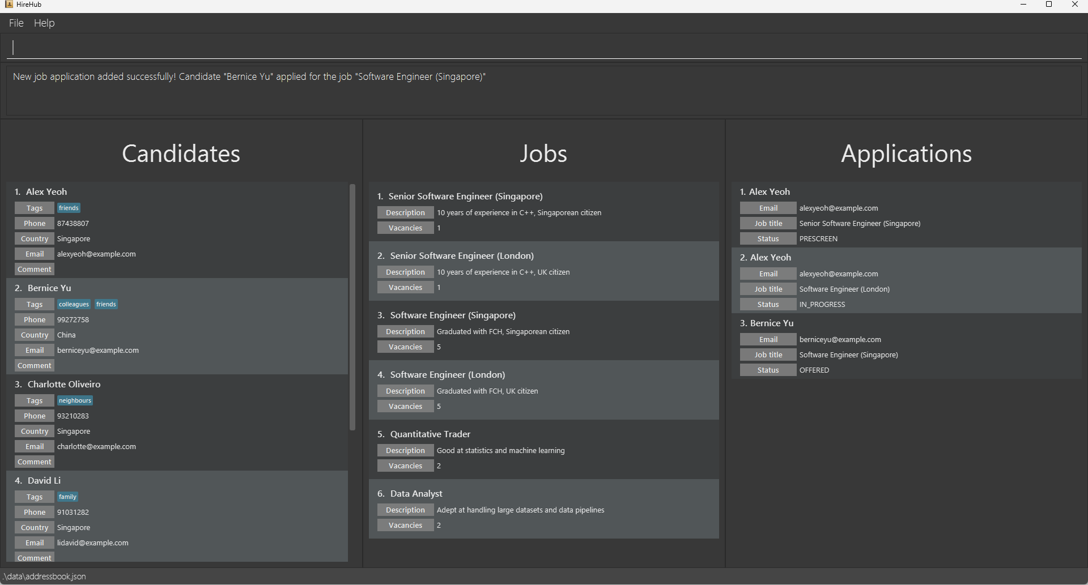This screenshot has width=1088, height=585.
Task: Click the Applications panel heading
Action: [x=906, y=153]
